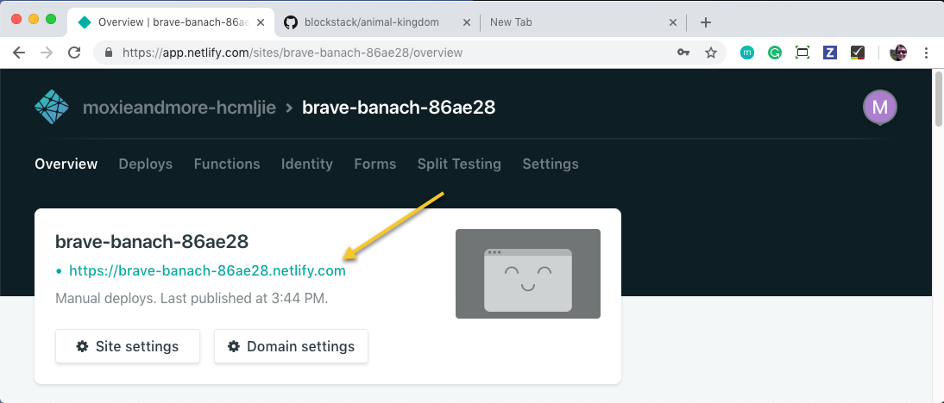Open the brave-banach-86ae28.netlify.com link
The image size is (944, 403).
[207, 270]
